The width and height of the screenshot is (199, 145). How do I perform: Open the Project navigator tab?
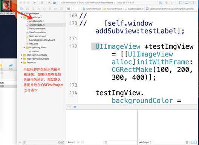[22, 9]
